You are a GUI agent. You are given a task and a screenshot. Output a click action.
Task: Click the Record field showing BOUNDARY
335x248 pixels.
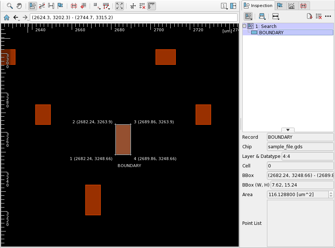[x=300, y=137]
